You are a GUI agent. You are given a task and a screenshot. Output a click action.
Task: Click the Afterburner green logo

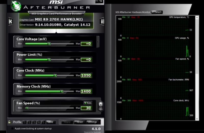point(16,6)
